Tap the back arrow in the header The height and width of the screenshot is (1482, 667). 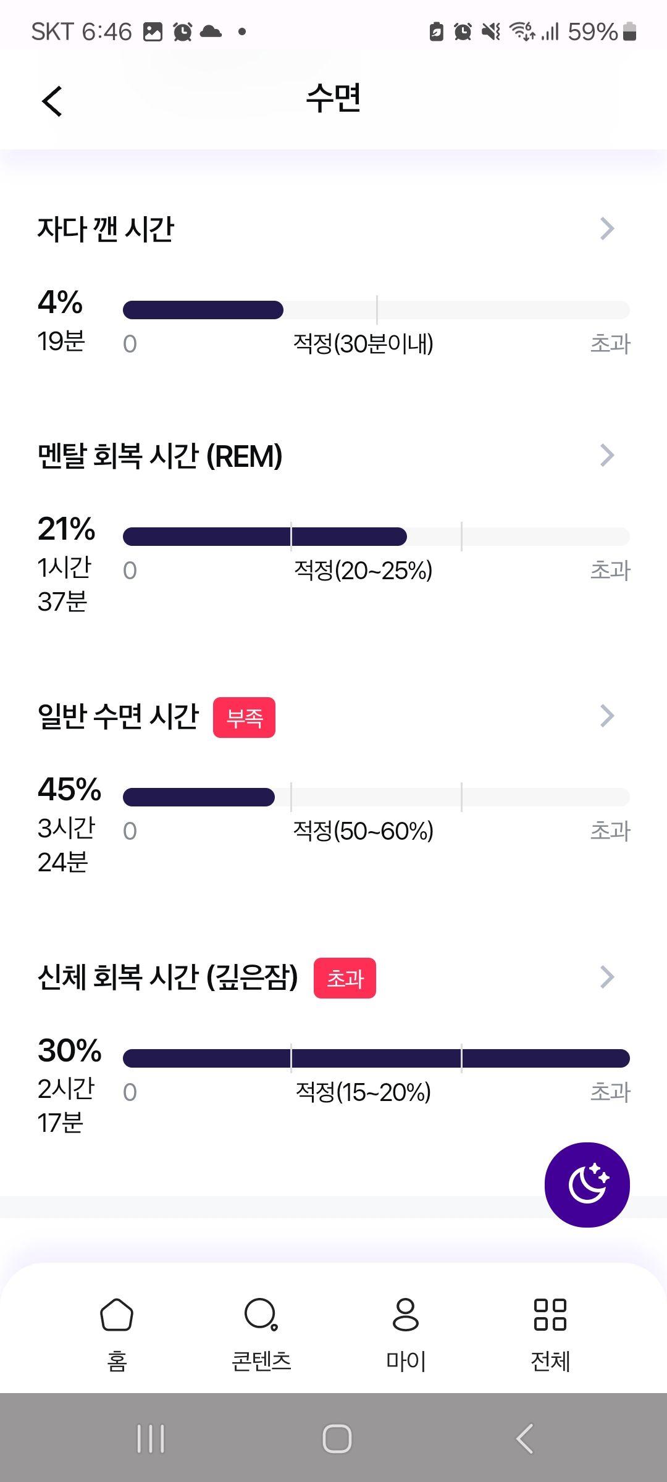tap(52, 101)
